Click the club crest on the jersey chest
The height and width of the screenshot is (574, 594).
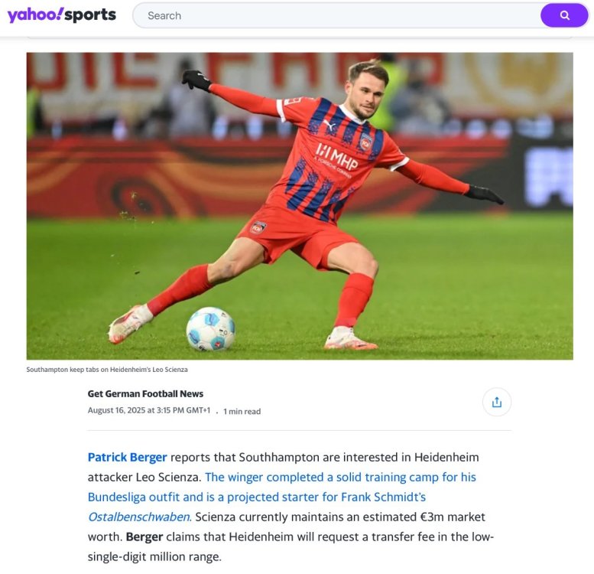365,142
